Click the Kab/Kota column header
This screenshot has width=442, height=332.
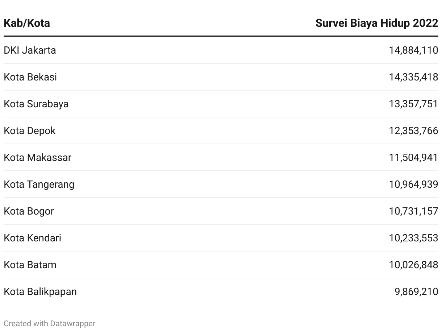27,23
